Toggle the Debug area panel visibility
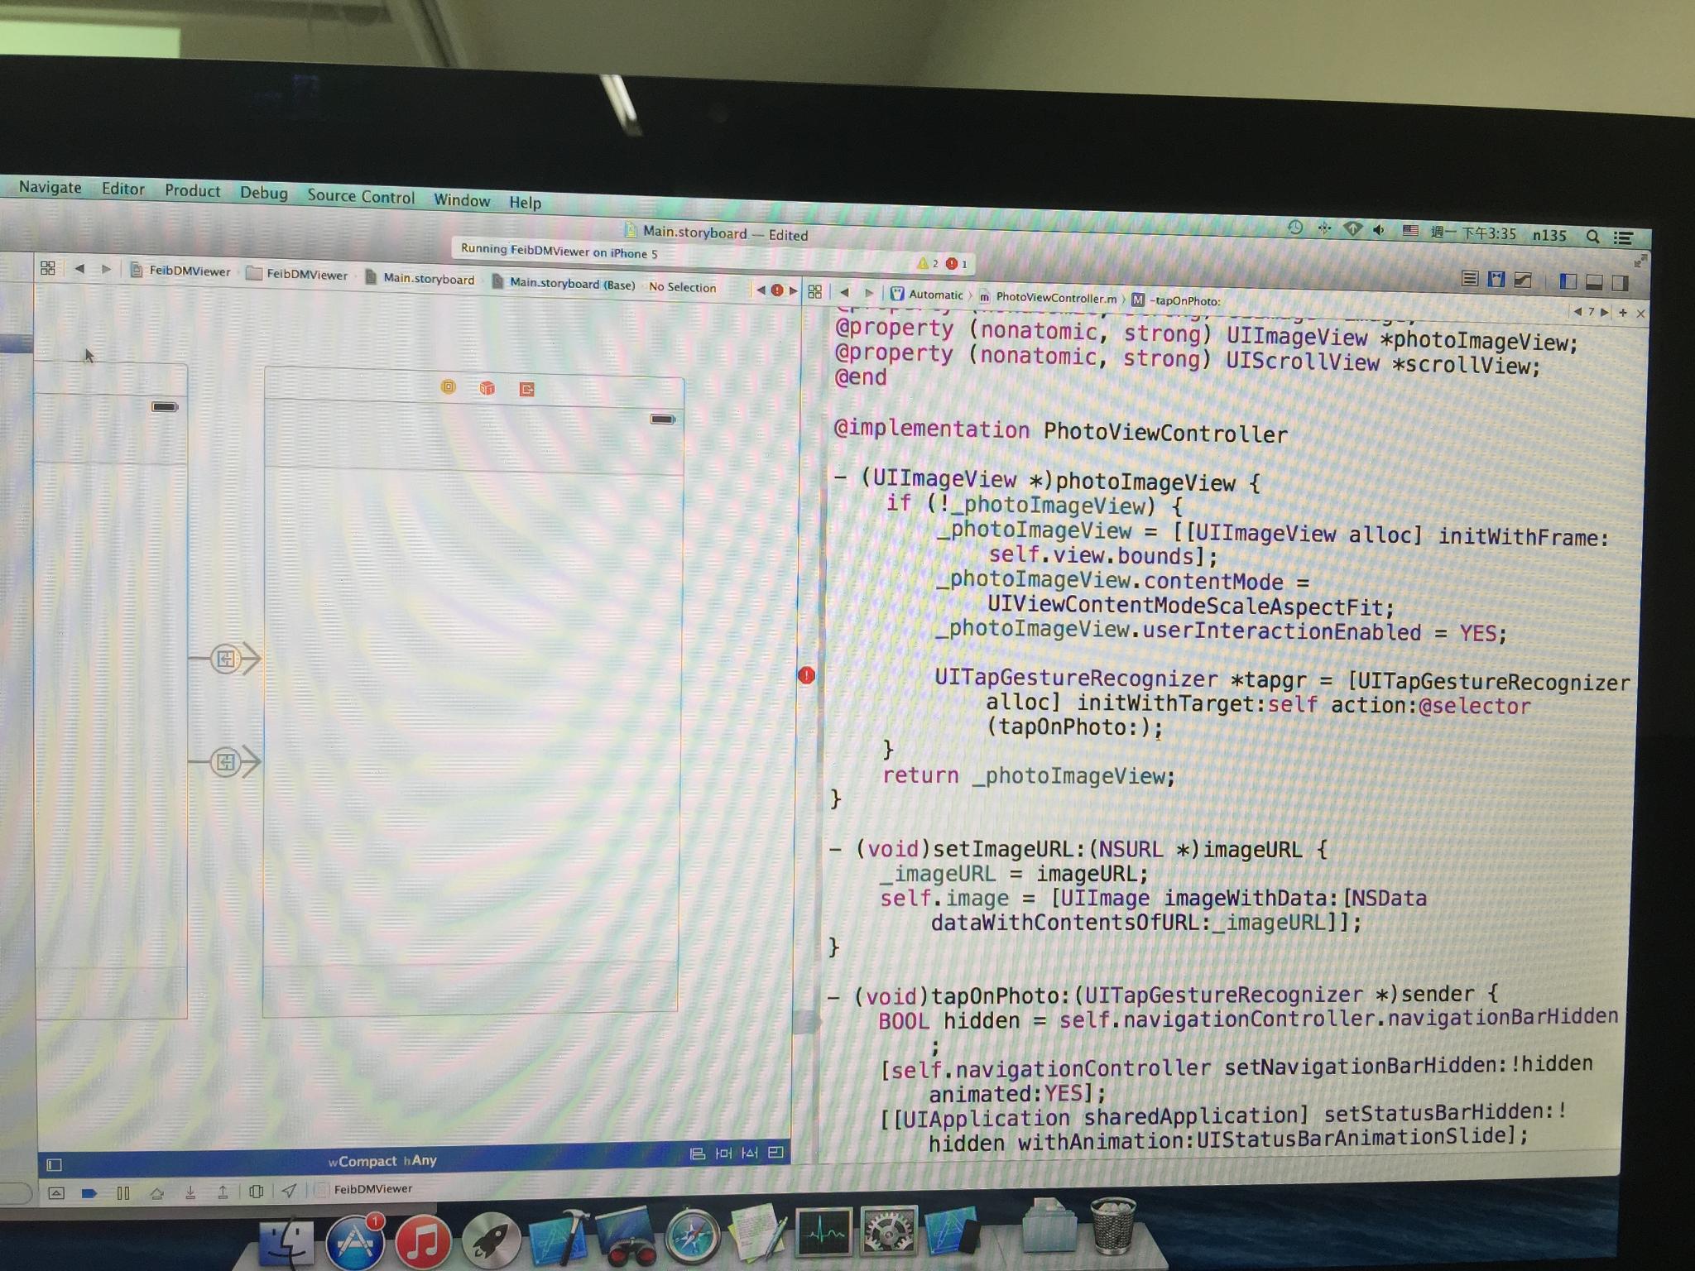This screenshot has height=1271, width=1695. (1594, 282)
